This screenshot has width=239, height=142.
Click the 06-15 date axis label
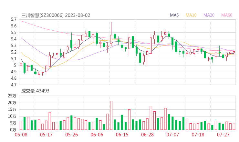coord(122,135)
